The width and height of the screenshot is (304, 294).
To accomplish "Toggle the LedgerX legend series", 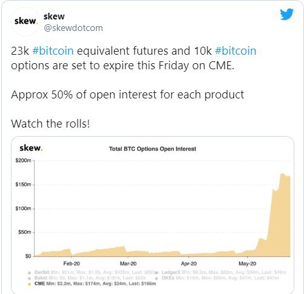I will [x=171, y=272].
